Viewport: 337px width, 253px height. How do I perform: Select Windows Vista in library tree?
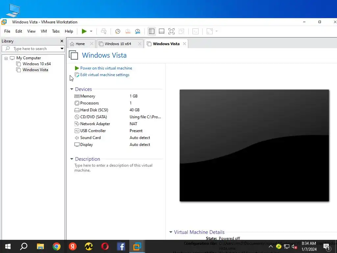tap(35, 70)
